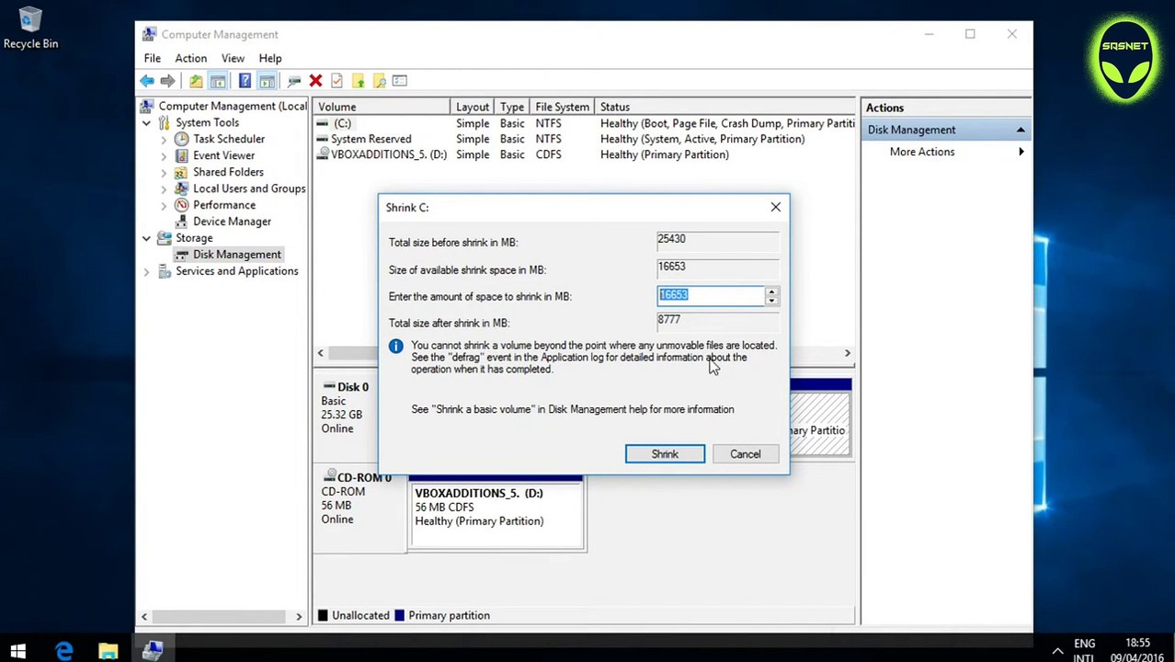1175x662 pixels.
Task: Click the yellow page with green arrow icon
Action: (x=358, y=81)
